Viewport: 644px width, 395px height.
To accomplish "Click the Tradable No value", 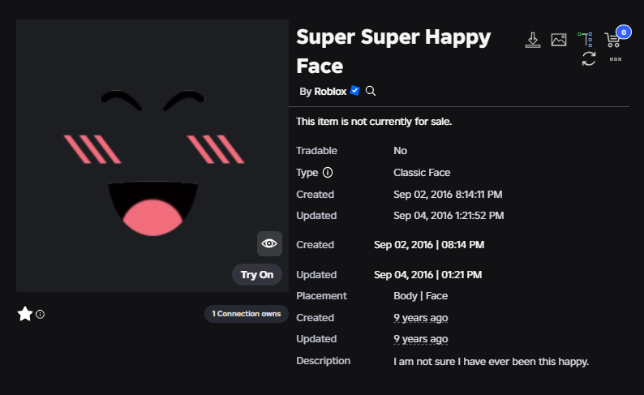I will pos(400,151).
